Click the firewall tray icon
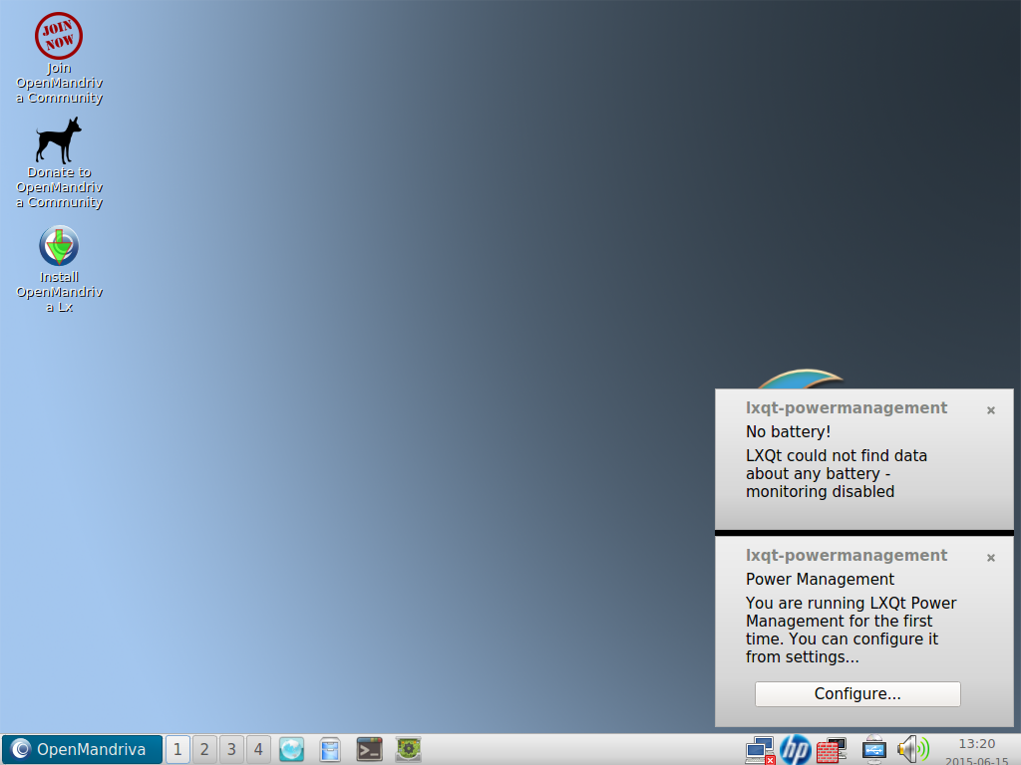Screen dimensions: 1021x765 (832, 750)
